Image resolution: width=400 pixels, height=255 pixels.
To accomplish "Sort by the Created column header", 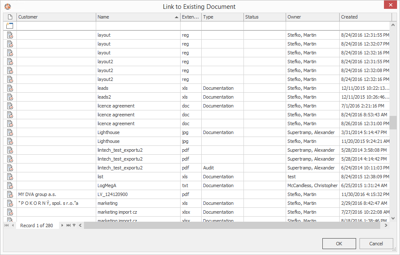I will 365,17.
